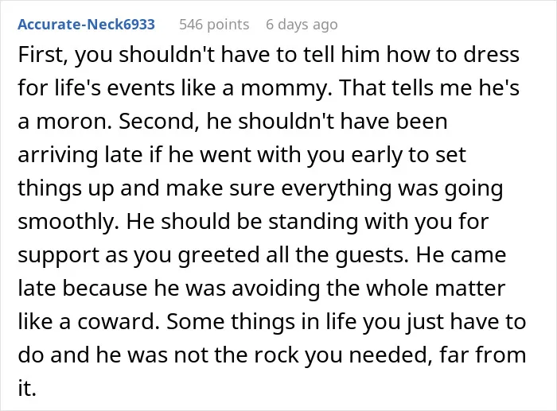
Task: Click the final word "it." of the comment
Action: coord(27,388)
